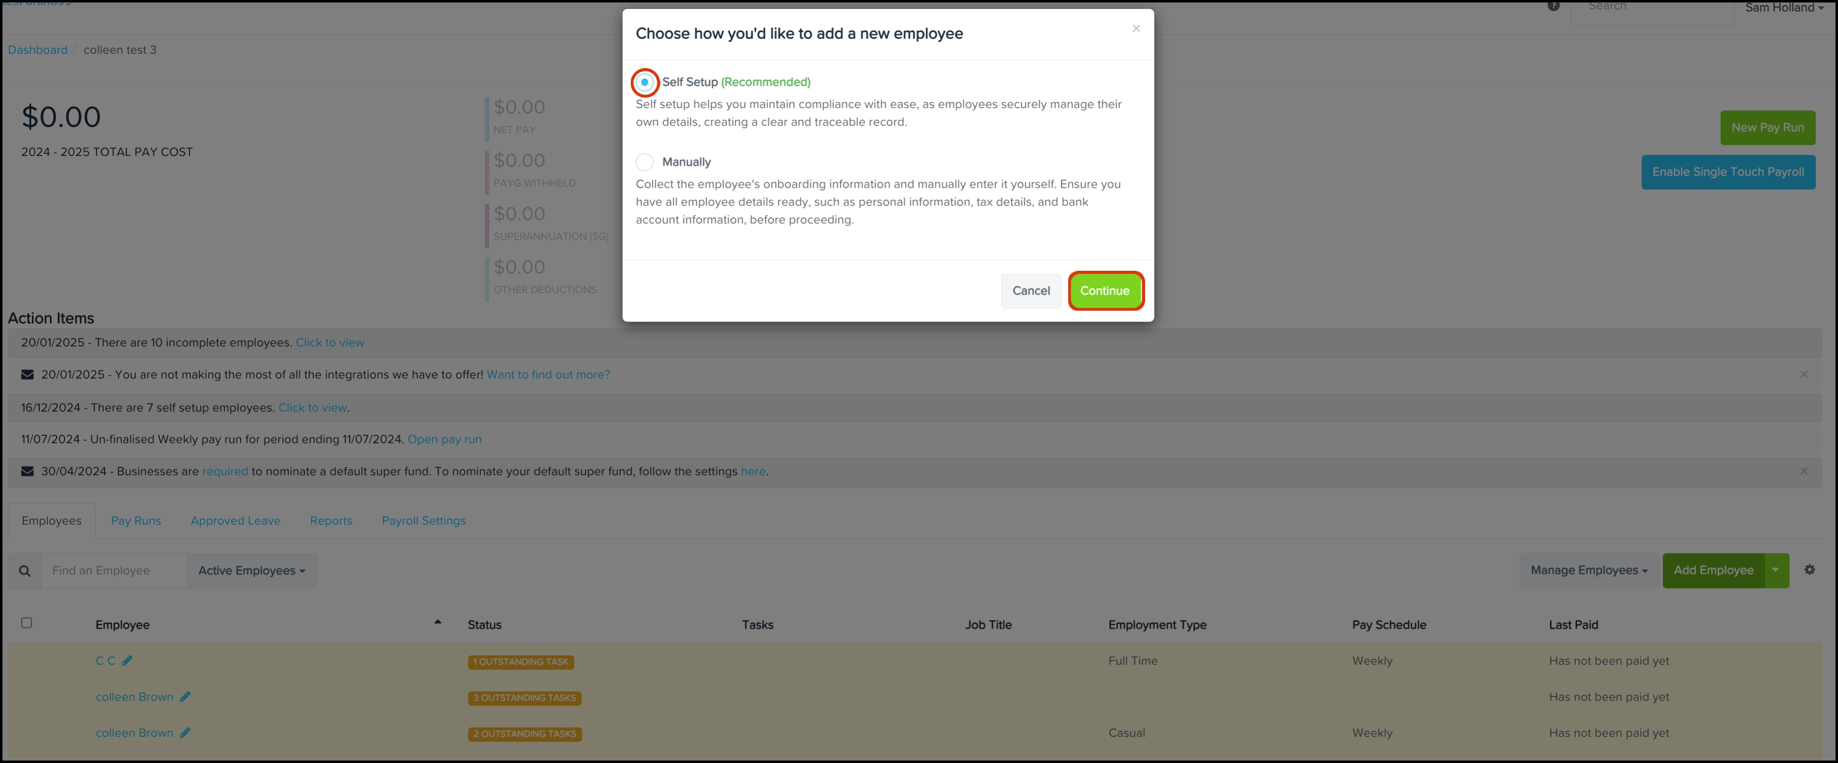The height and width of the screenshot is (763, 1838).
Task: Expand the Active Employees filter
Action: 251,571
